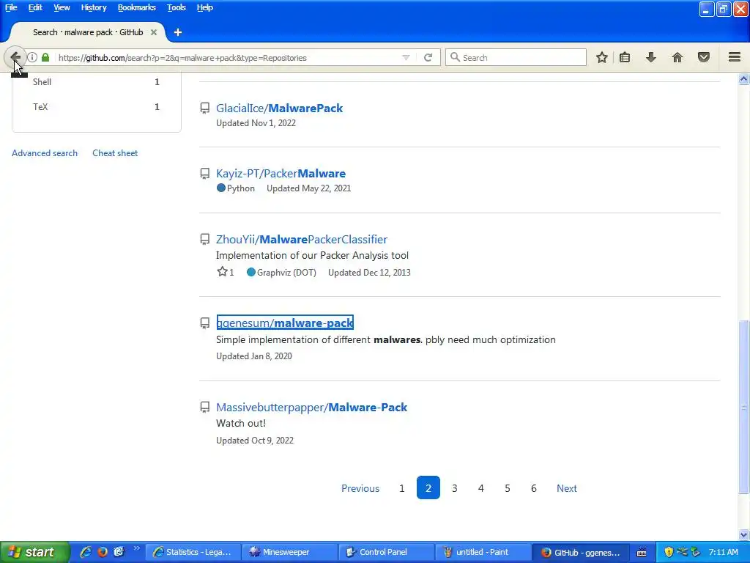Go to Previous results page
The height and width of the screenshot is (563, 750).
(360, 488)
